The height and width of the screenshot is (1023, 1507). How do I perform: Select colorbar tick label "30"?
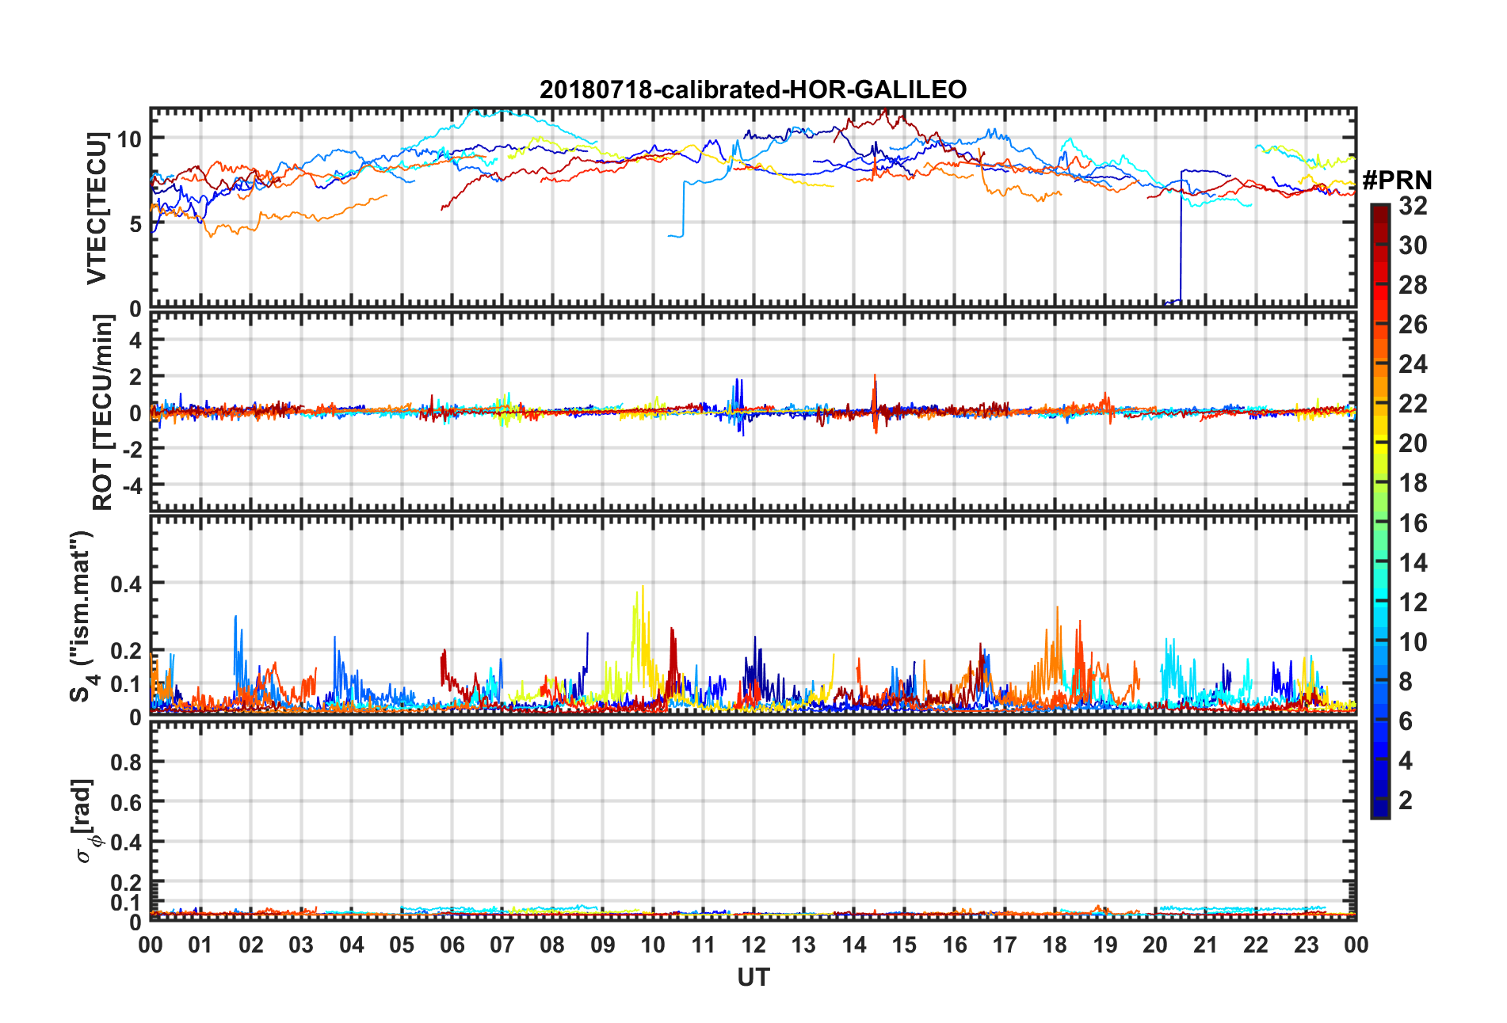[1413, 245]
